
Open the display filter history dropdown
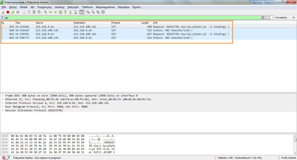273,18
